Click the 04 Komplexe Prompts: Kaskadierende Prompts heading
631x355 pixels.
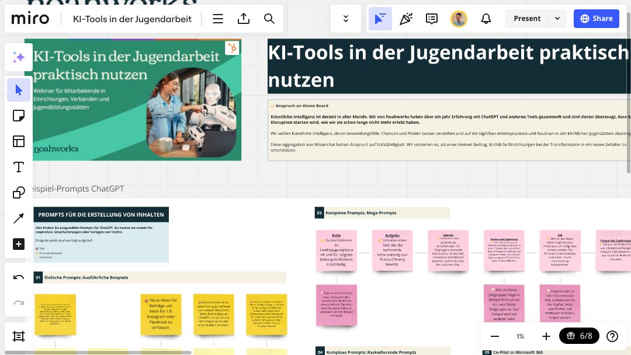click(x=382, y=351)
